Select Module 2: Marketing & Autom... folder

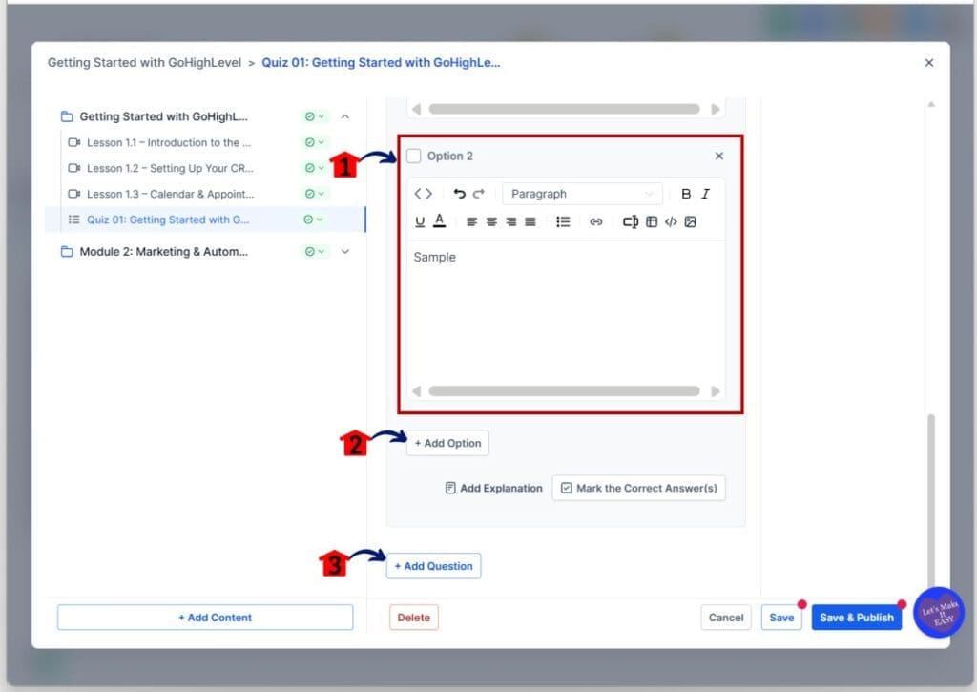point(163,252)
